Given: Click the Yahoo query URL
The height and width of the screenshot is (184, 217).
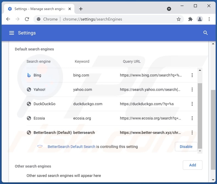Looking at the screenshot, I should [x=150, y=90].
